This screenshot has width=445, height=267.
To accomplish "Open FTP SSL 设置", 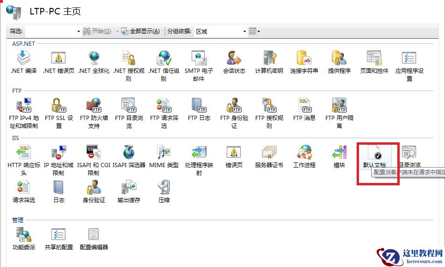I will [59, 113].
